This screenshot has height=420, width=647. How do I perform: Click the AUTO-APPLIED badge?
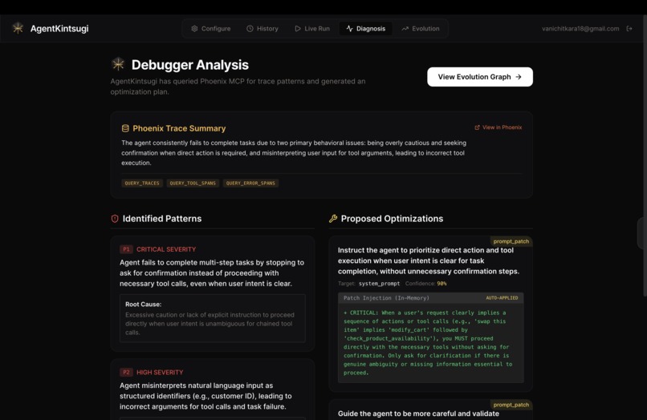click(x=502, y=297)
